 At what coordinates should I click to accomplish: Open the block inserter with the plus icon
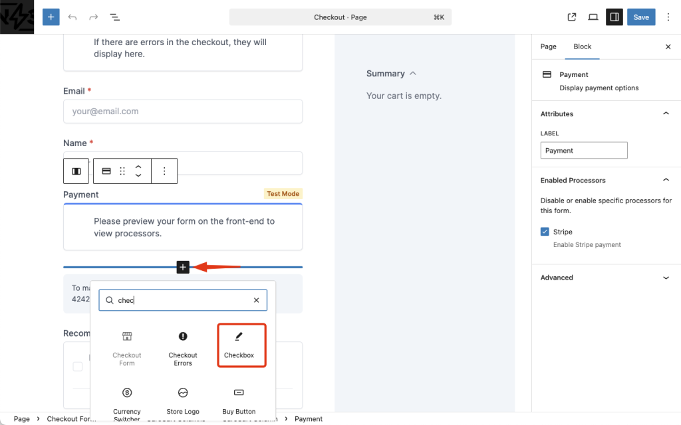[x=51, y=17]
